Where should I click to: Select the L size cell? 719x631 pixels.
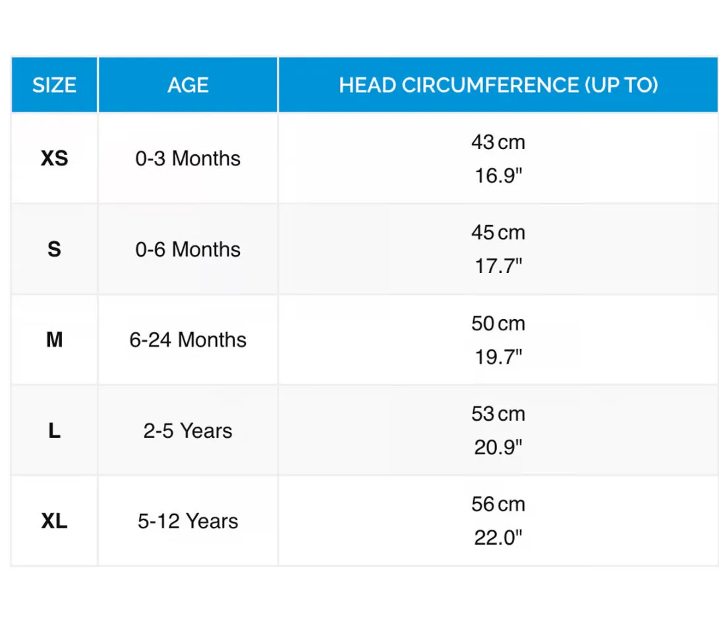(x=54, y=431)
